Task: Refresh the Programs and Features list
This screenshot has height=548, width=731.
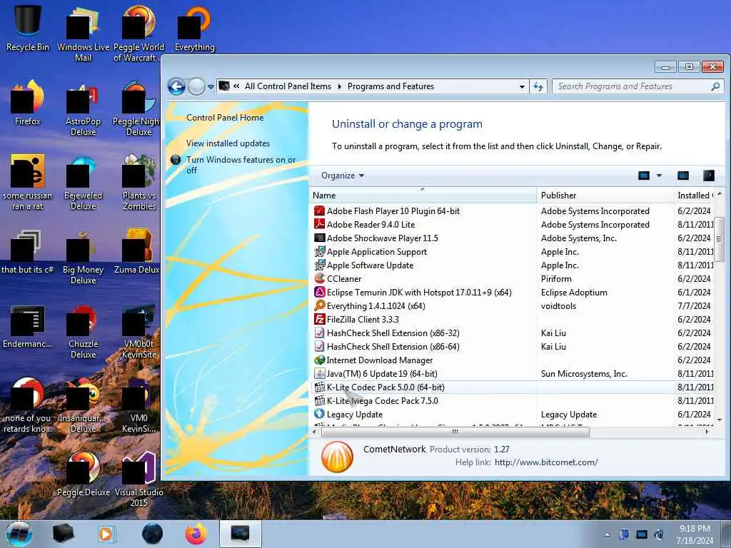Action: [538, 86]
